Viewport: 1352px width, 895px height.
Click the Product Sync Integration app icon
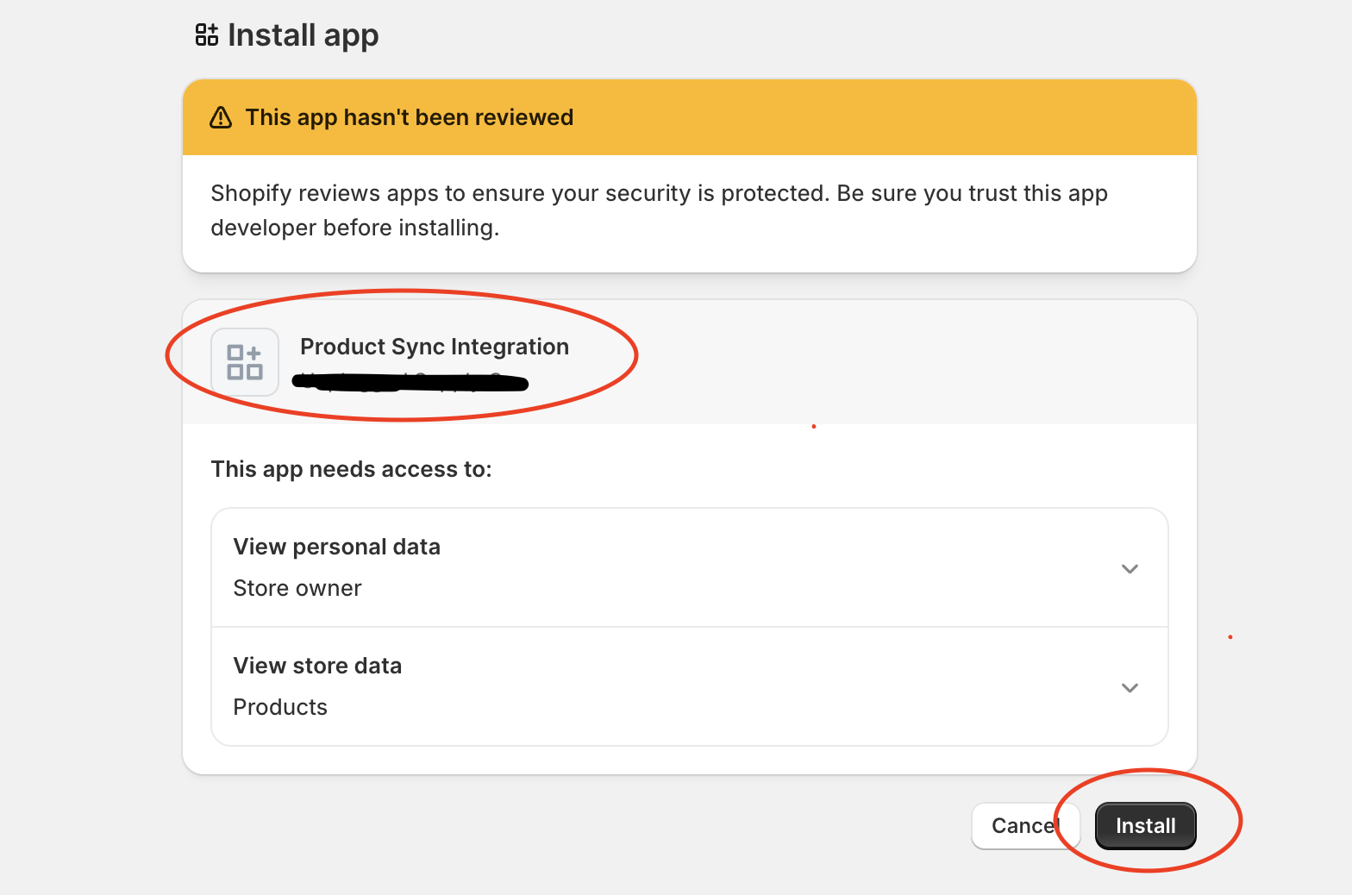tap(245, 362)
